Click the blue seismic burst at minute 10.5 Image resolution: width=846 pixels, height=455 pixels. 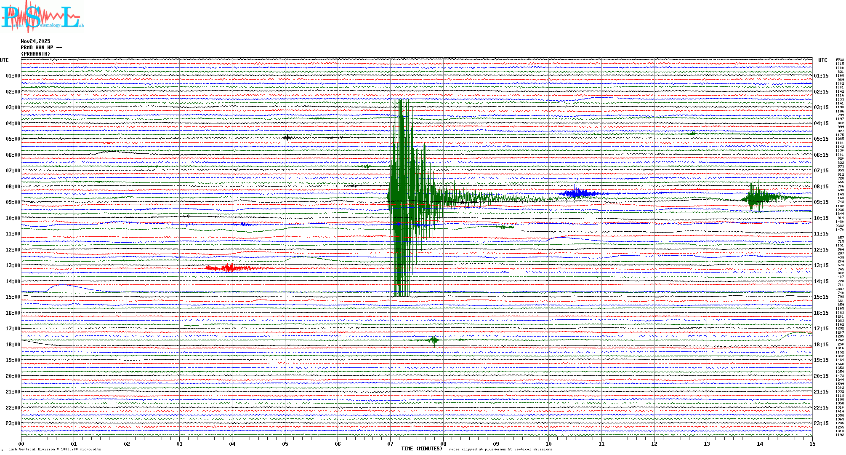coord(577,193)
